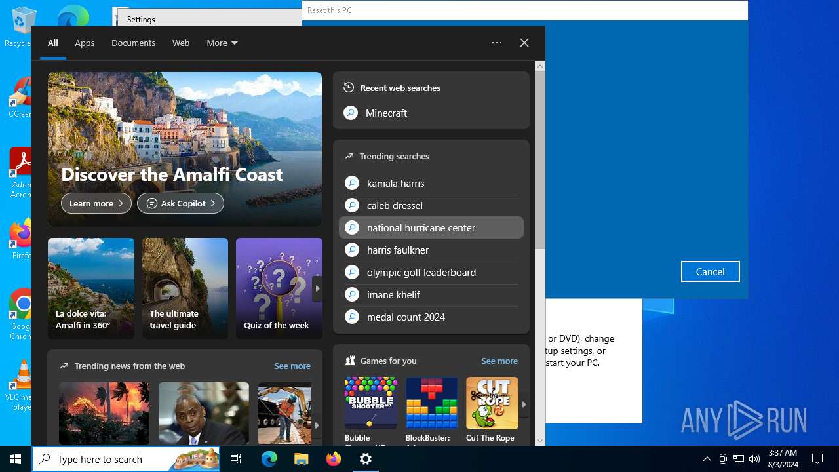This screenshot has height=472, width=839.
Task: Select the All search tab
Action: [53, 43]
